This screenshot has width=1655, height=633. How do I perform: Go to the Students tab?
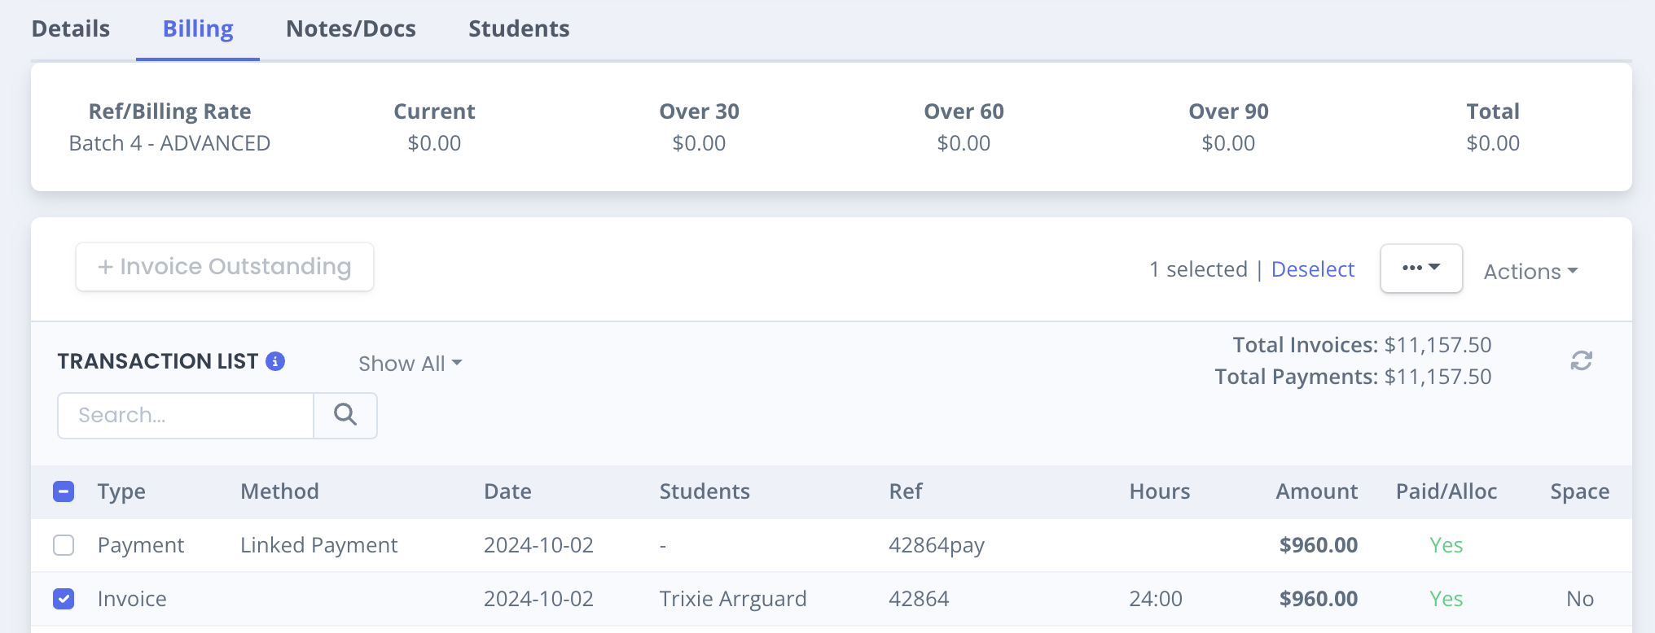click(519, 28)
